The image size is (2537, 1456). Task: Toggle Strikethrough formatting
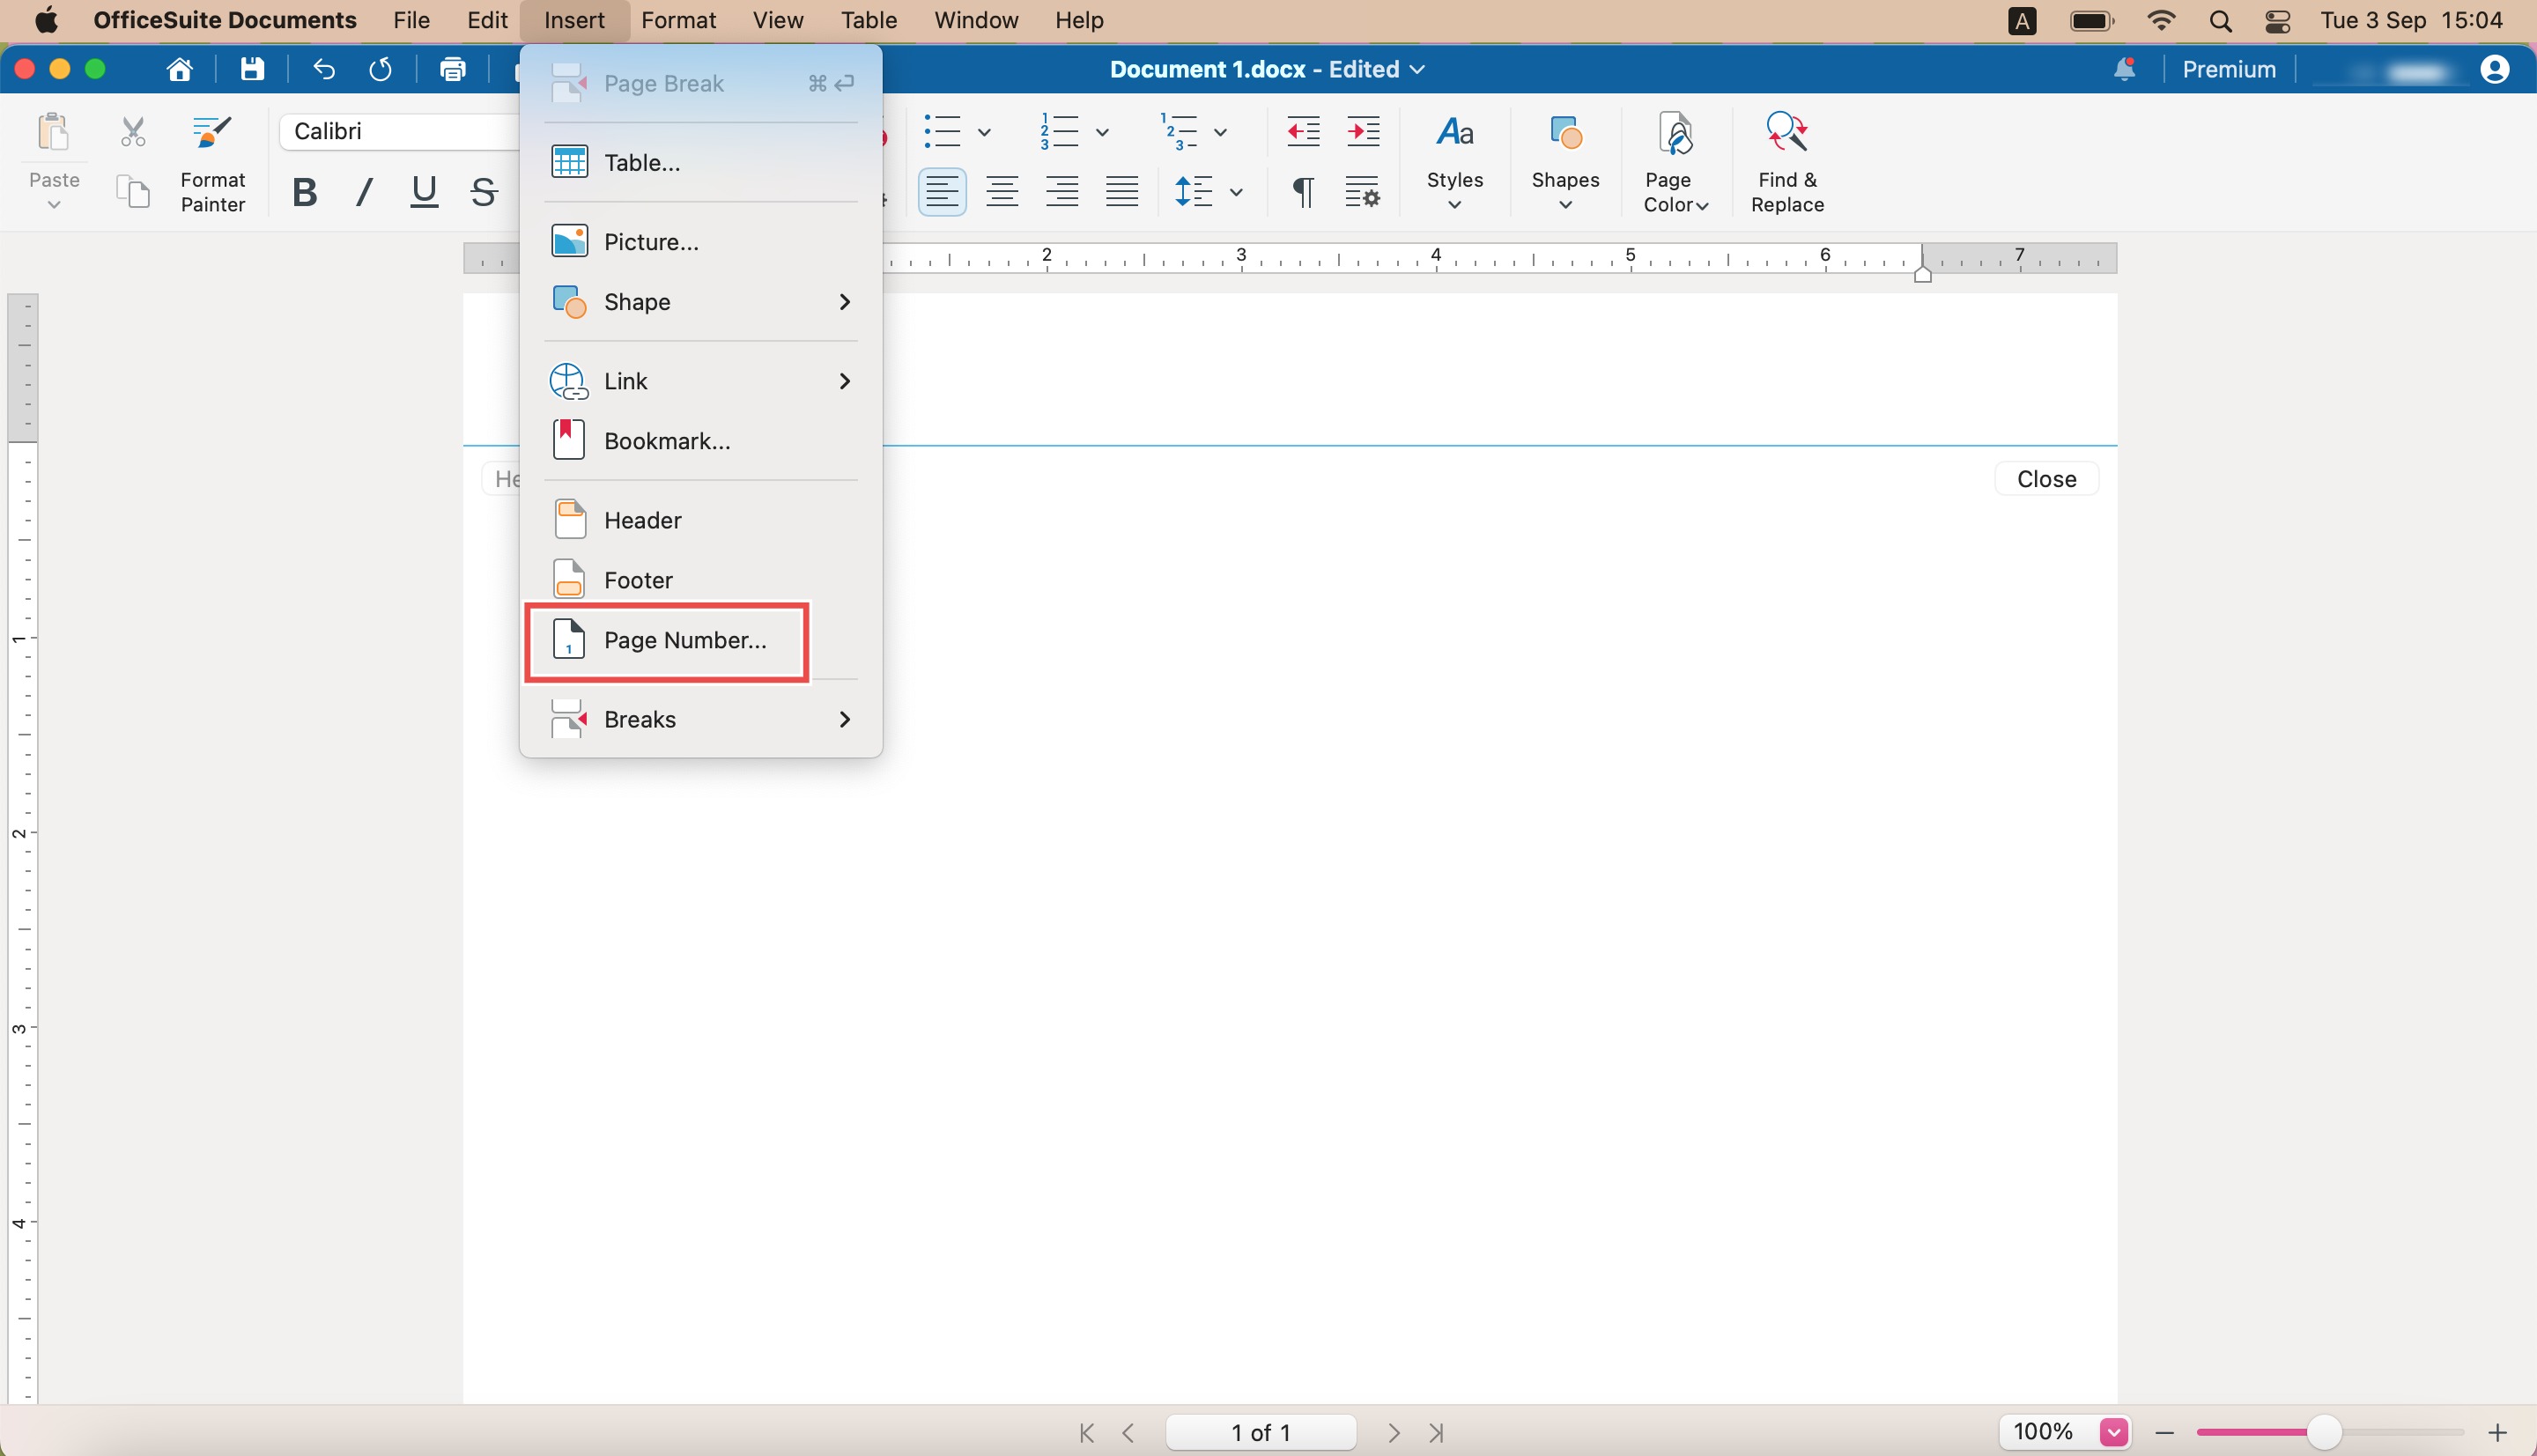click(x=484, y=191)
